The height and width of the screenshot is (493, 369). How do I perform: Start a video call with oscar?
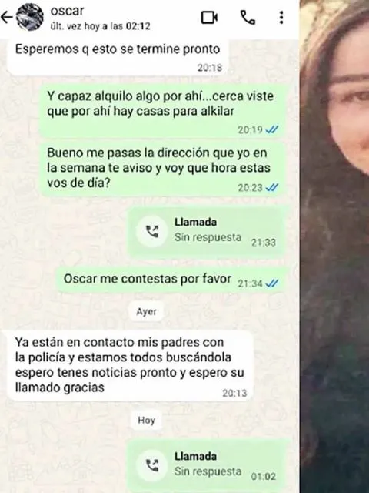(x=209, y=17)
